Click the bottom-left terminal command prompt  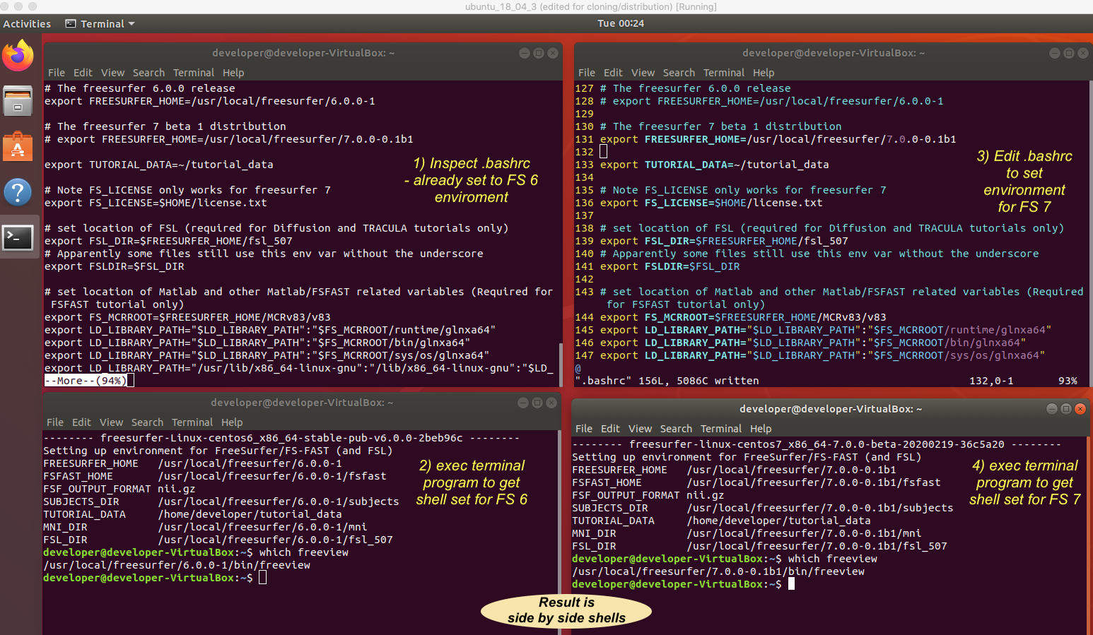click(x=262, y=578)
